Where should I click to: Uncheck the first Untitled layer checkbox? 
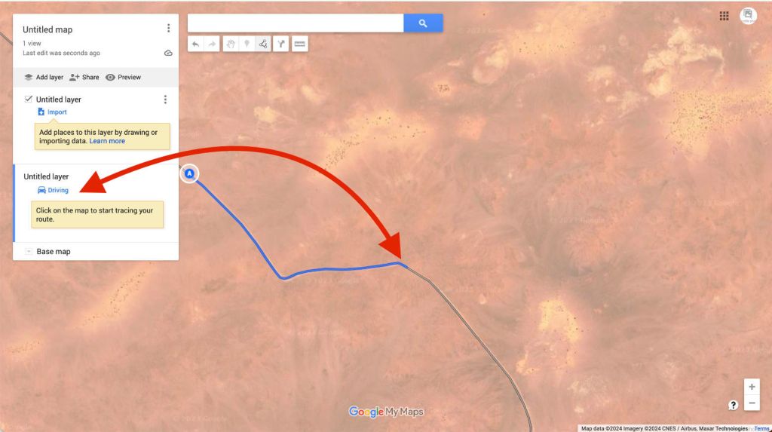click(x=29, y=99)
